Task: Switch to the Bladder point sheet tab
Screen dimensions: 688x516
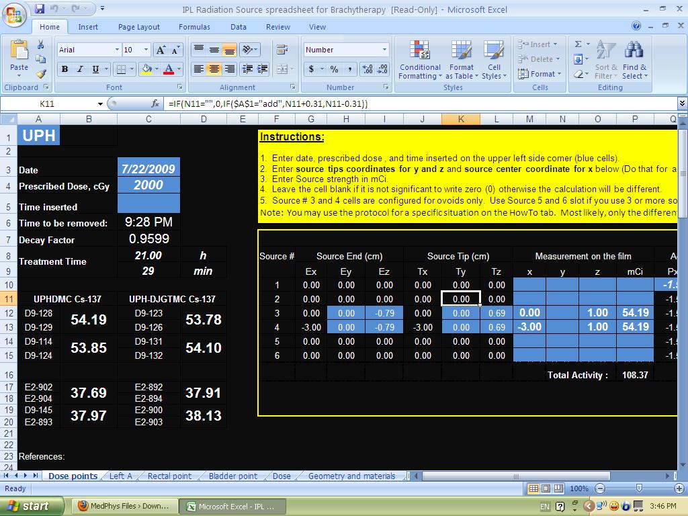Action: 233,476
